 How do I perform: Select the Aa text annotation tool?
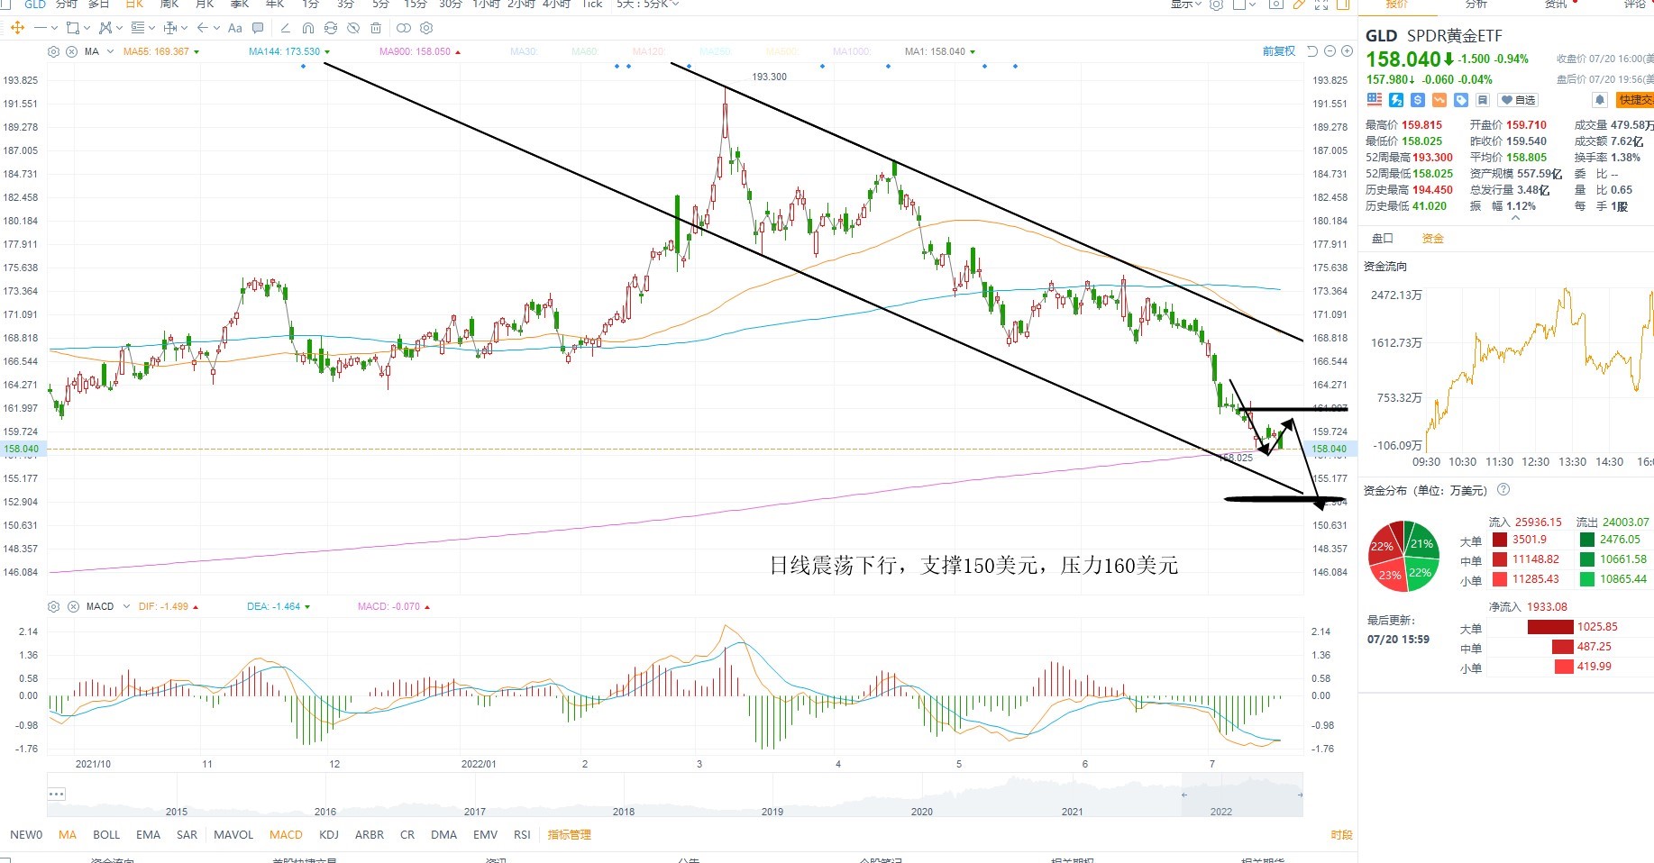tap(235, 28)
